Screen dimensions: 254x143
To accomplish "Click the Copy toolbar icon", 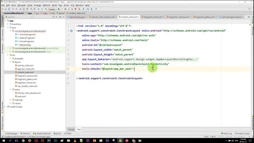I will pos(24,9).
